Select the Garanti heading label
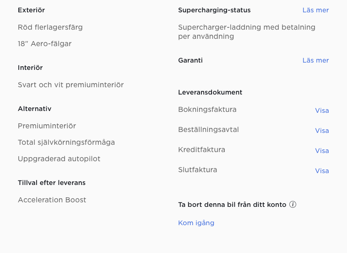Screen dimensions: 347x253 click(190, 60)
